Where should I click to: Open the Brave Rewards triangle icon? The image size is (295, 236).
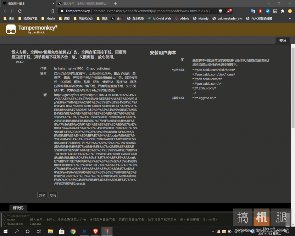(229, 11)
